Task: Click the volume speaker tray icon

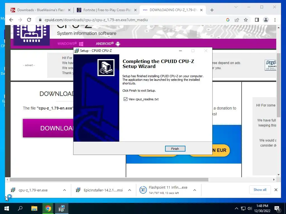Action: pos(249,208)
